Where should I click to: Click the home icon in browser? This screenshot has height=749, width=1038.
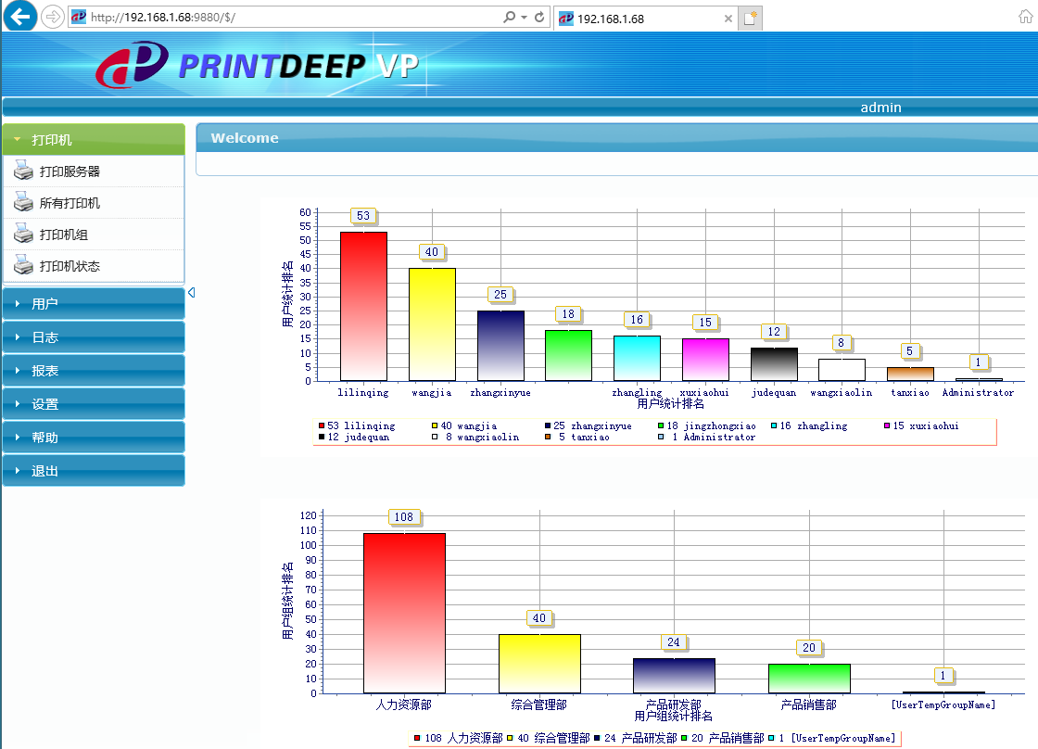coord(1025,17)
